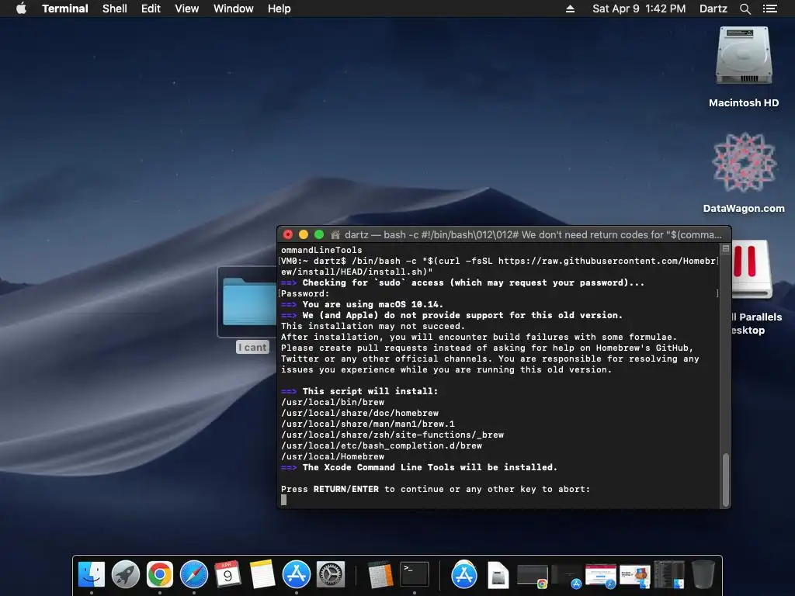795x596 pixels.
Task: Zoom Terminal using the green button
Action: pos(319,234)
